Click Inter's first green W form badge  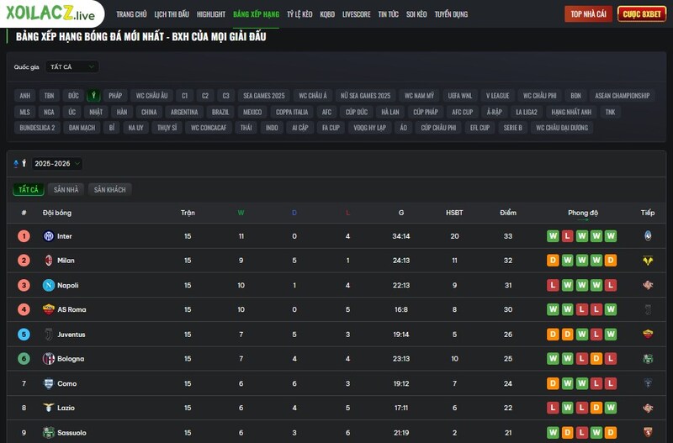(553, 236)
